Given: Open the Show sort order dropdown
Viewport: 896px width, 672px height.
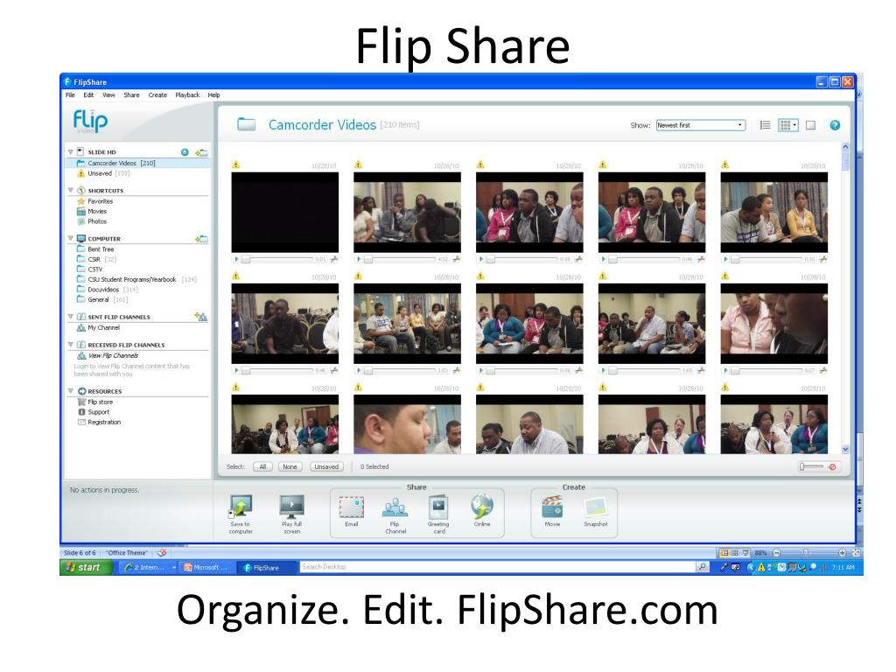Looking at the screenshot, I should [701, 125].
